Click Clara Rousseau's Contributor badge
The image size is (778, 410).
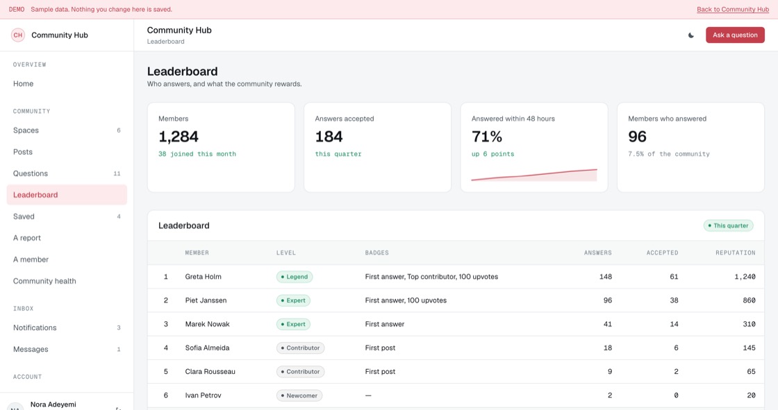coord(300,372)
